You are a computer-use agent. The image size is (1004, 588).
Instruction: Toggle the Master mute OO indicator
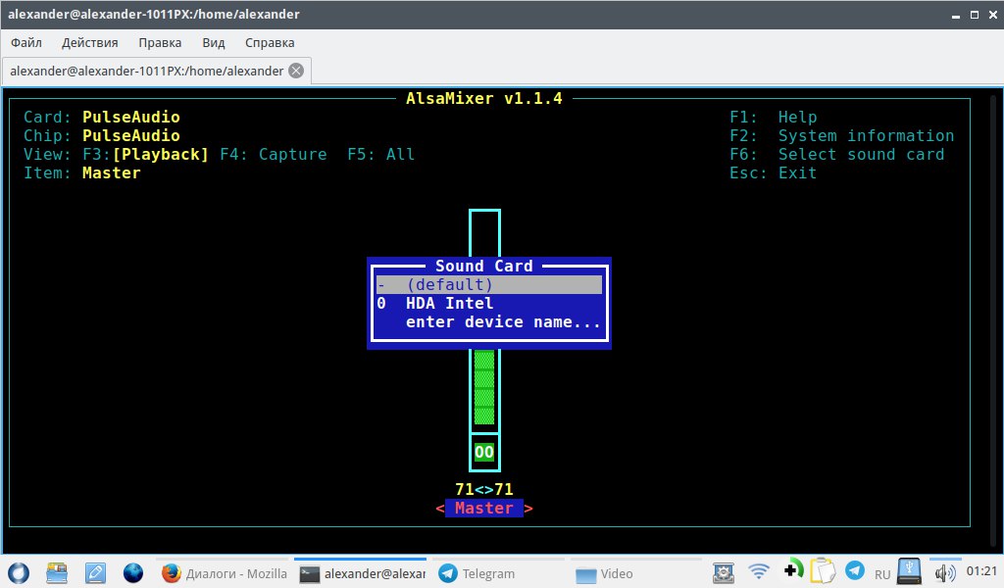point(484,453)
